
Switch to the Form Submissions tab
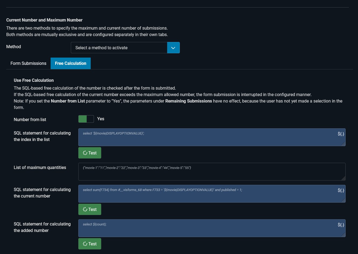point(28,63)
